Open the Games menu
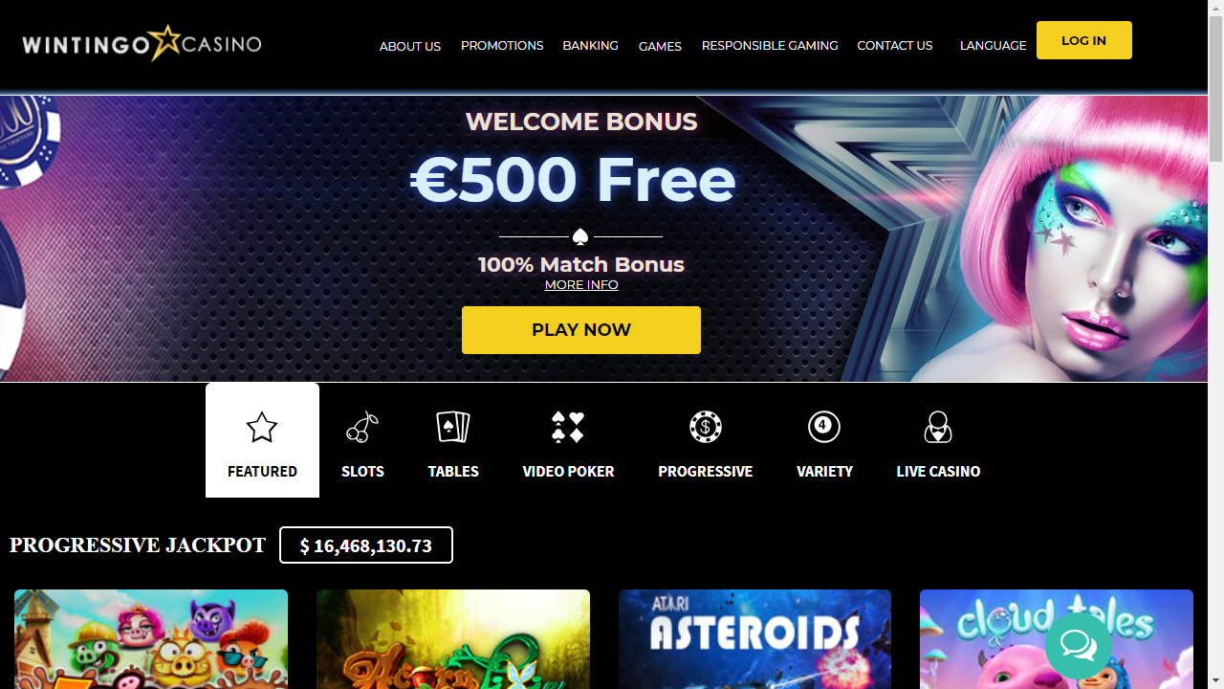The image size is (1224, 689). coord(660,46)
